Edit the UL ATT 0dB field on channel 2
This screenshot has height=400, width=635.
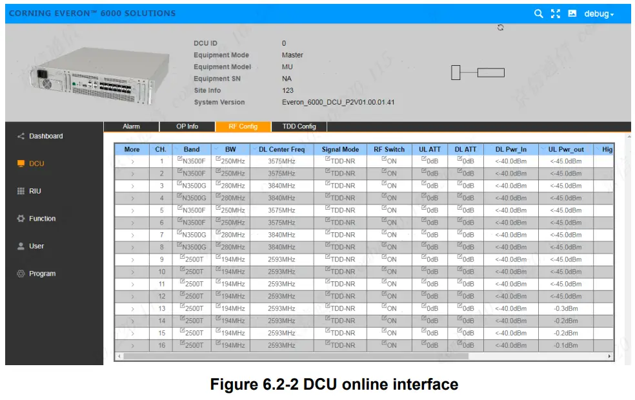430,173
